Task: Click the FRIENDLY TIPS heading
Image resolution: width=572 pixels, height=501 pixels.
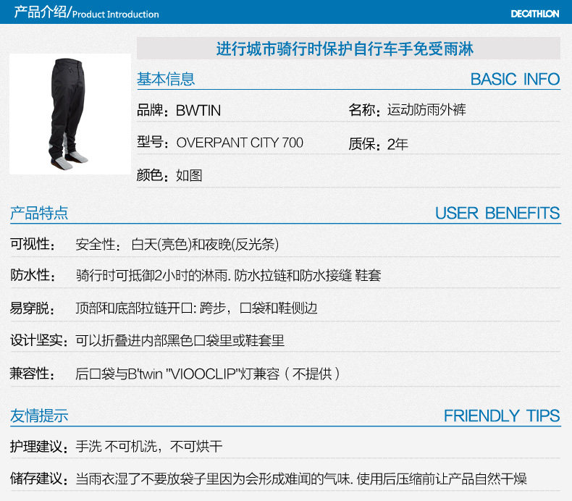Action: pyautogui.click(x=502, y=416)
